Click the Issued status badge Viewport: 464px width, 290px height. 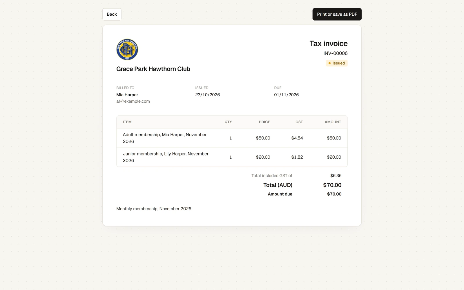337,63
